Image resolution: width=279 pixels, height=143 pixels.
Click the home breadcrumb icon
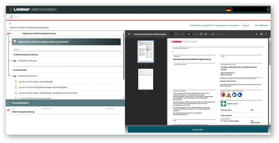[12, 17]
